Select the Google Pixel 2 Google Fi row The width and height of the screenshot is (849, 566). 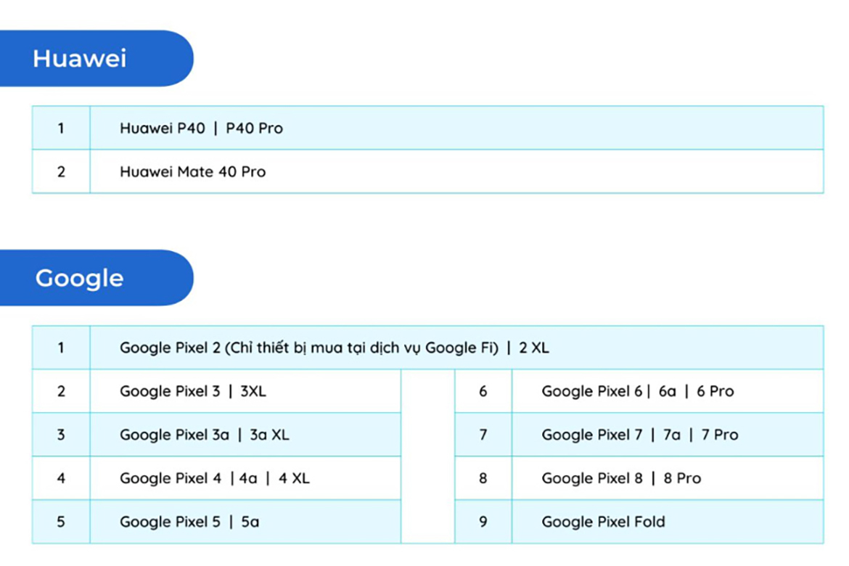coord(334,348)
